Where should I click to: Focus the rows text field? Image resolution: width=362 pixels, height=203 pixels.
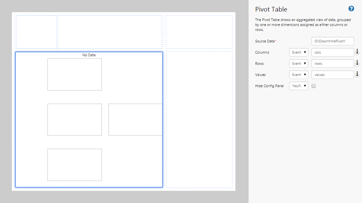point(332,63)
